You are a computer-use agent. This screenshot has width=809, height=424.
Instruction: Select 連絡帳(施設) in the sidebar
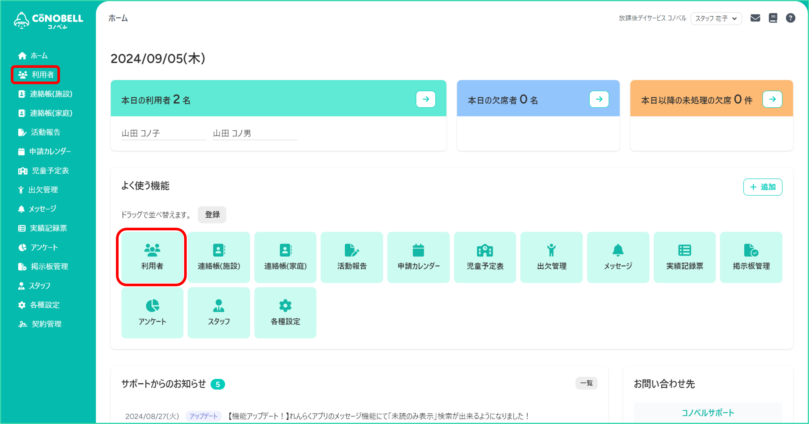pyautogui.click(x=45, y=94)
